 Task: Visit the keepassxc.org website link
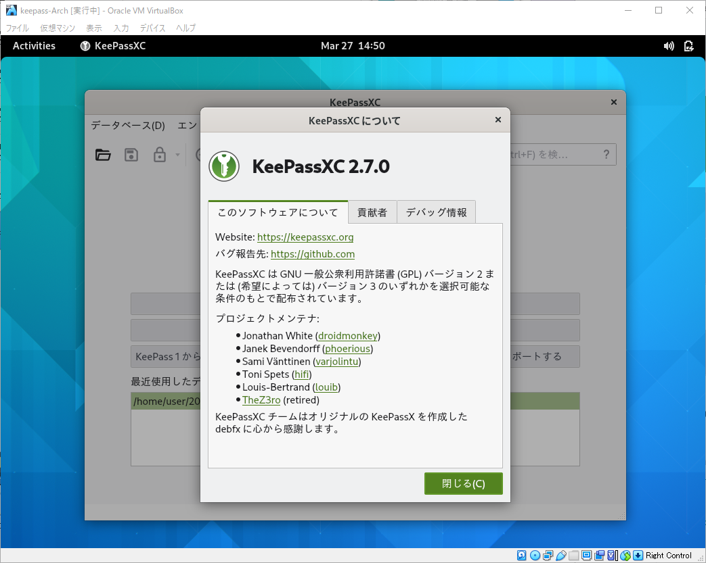tap(305, 237)
